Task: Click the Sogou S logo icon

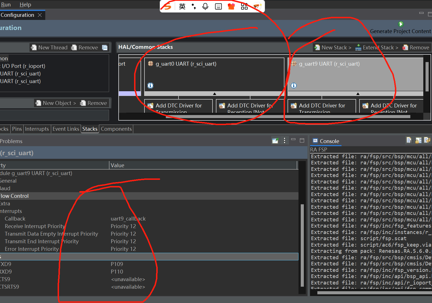Action: (x=168, y=6)
